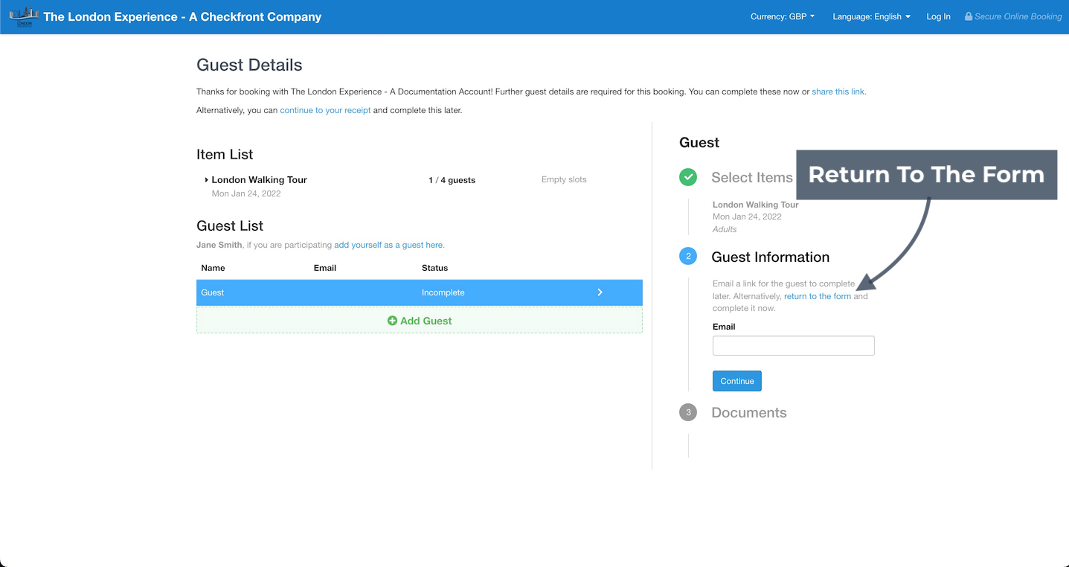Expand the London Walking Tour item triangle
The height and width of the screenshot is (567, 1069).
pos(206,180)
